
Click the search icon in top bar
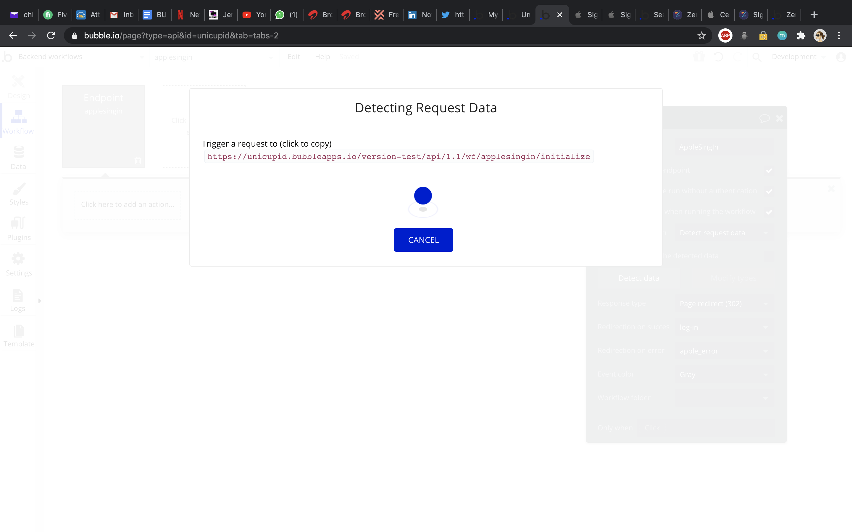[756, 57]
